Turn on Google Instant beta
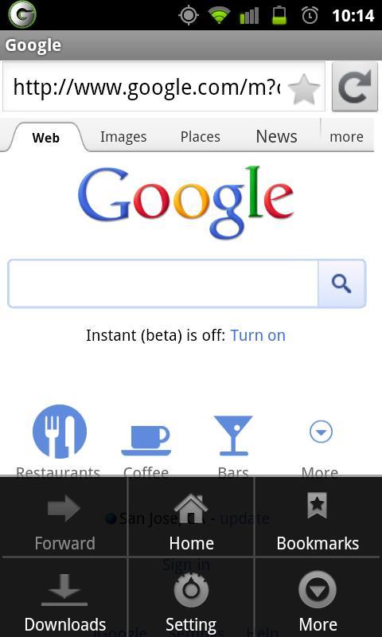 [x=258, y=335]
